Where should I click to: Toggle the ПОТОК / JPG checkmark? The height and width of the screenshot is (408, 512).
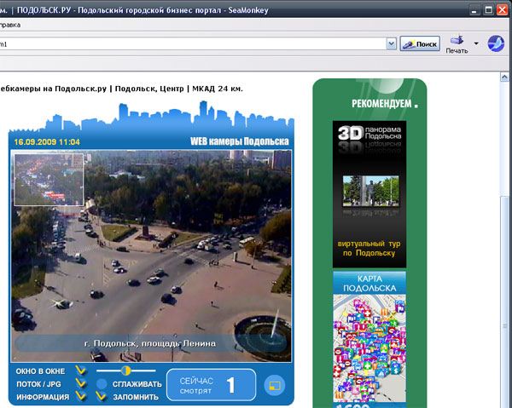tap(80, 383)
